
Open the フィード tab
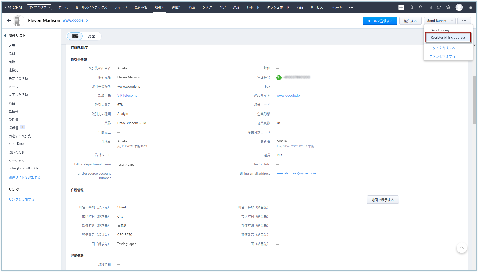121,7
